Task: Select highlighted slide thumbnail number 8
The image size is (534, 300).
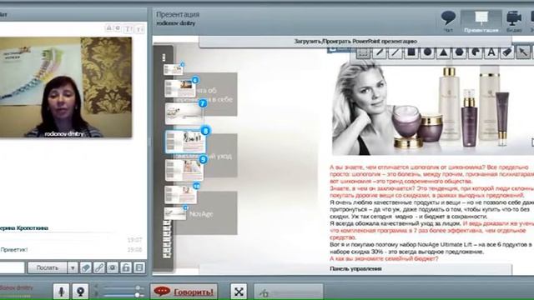Action: tap(185, 142)
